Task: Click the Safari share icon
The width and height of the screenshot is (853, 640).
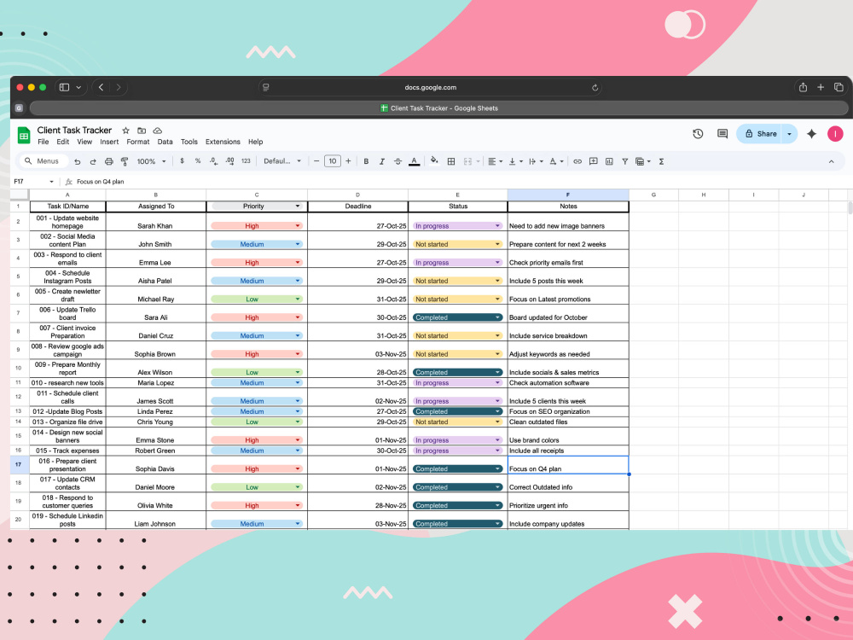Action: coord(803,87)
